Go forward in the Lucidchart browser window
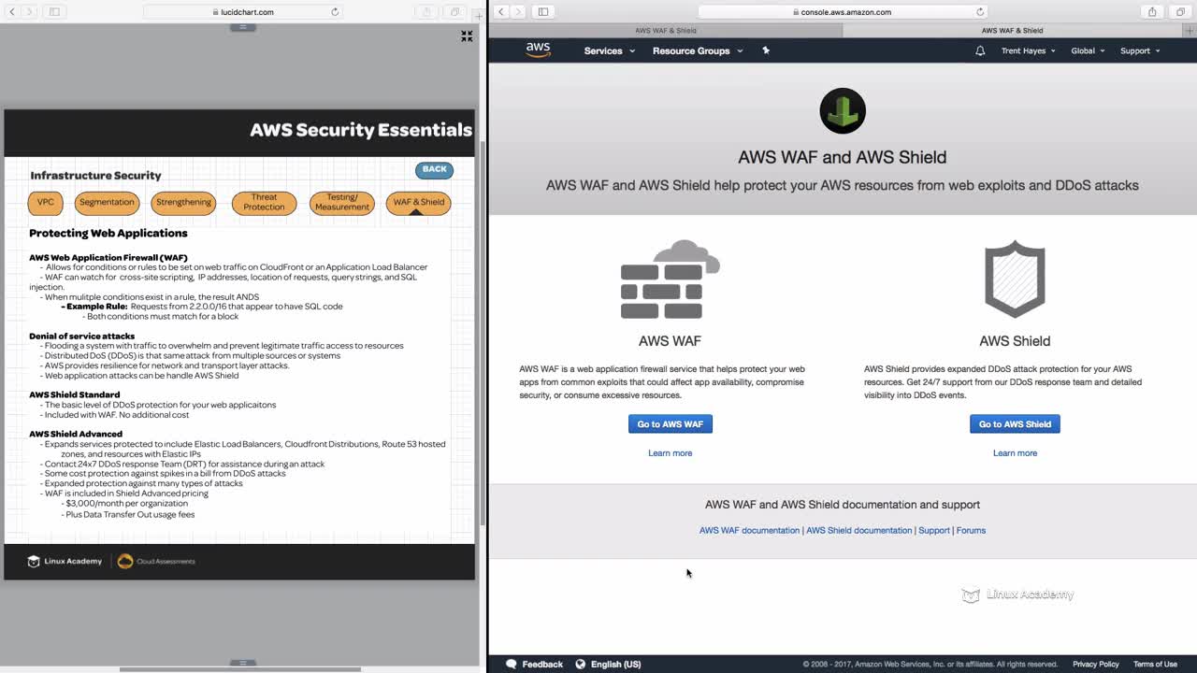This screenshot has width=1197, height=673. click(x=31, y=12)
